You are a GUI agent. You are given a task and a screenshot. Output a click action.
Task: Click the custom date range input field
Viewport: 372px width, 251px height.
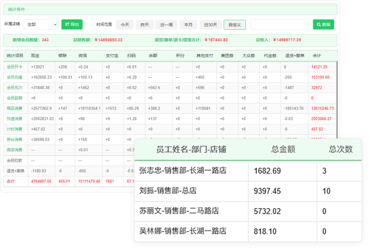[282, 25]
